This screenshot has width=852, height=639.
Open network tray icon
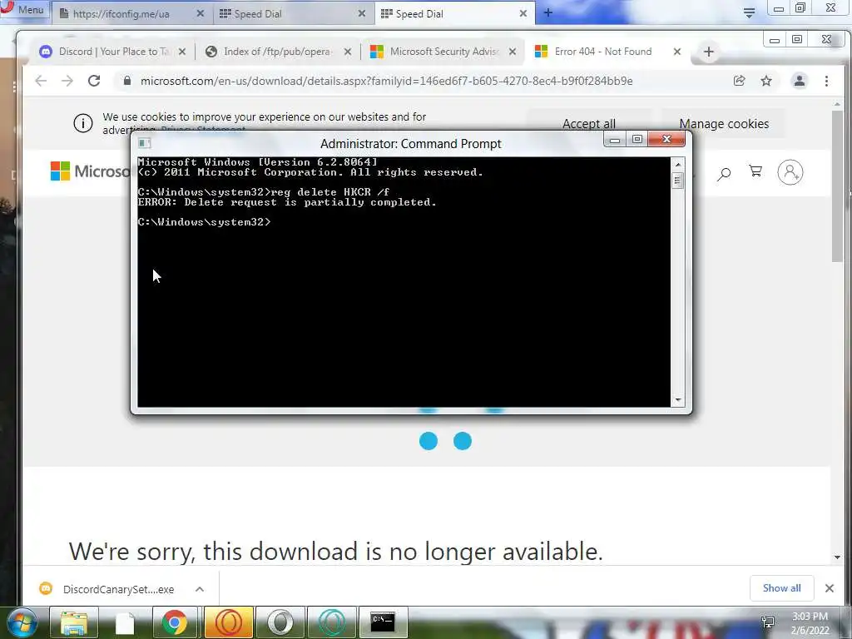(x=768, y=622)
